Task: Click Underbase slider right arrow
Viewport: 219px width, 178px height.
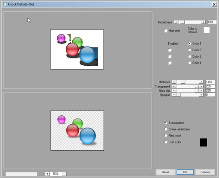Action: point(203,22)
